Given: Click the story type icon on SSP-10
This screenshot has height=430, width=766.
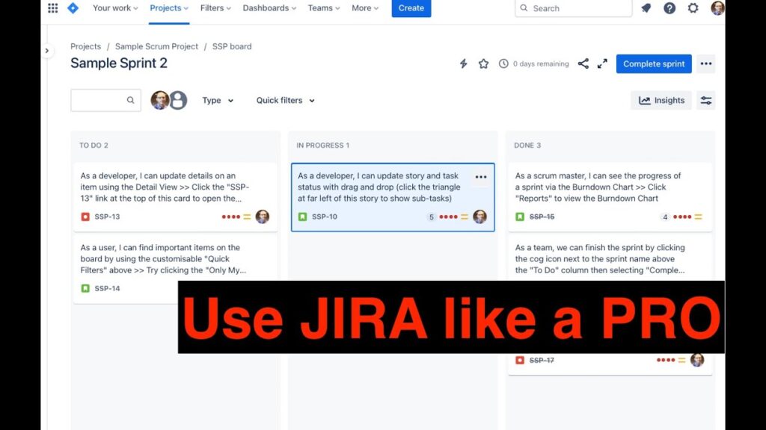Looking at the screenshot, I should pos(303,216).
